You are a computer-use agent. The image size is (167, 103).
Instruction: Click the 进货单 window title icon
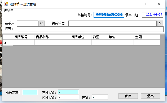(x=6, y=4)
